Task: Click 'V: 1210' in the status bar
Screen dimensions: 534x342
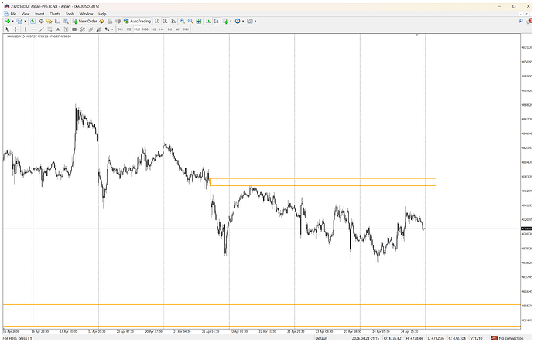Action: [x=476, y=338]
